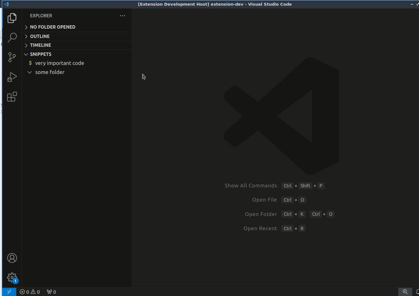The image size is (419, 296).
Task: Collapse the Snippets section
Action: (x=41, y=54)
